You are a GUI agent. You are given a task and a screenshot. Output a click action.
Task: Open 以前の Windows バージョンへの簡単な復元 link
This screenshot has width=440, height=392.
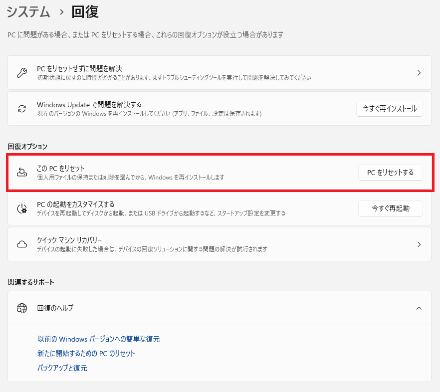point(98,339)
